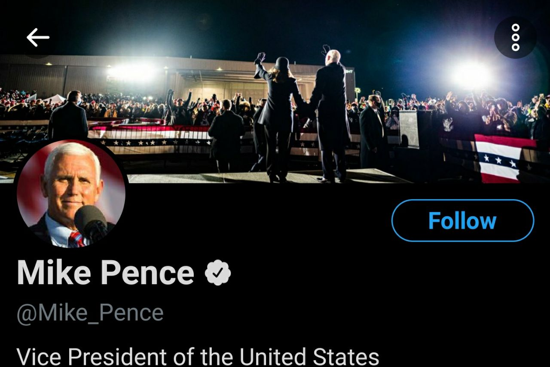Follow the Mike Pence account
This screenshot has height=367, width=550.
(462, 221)
